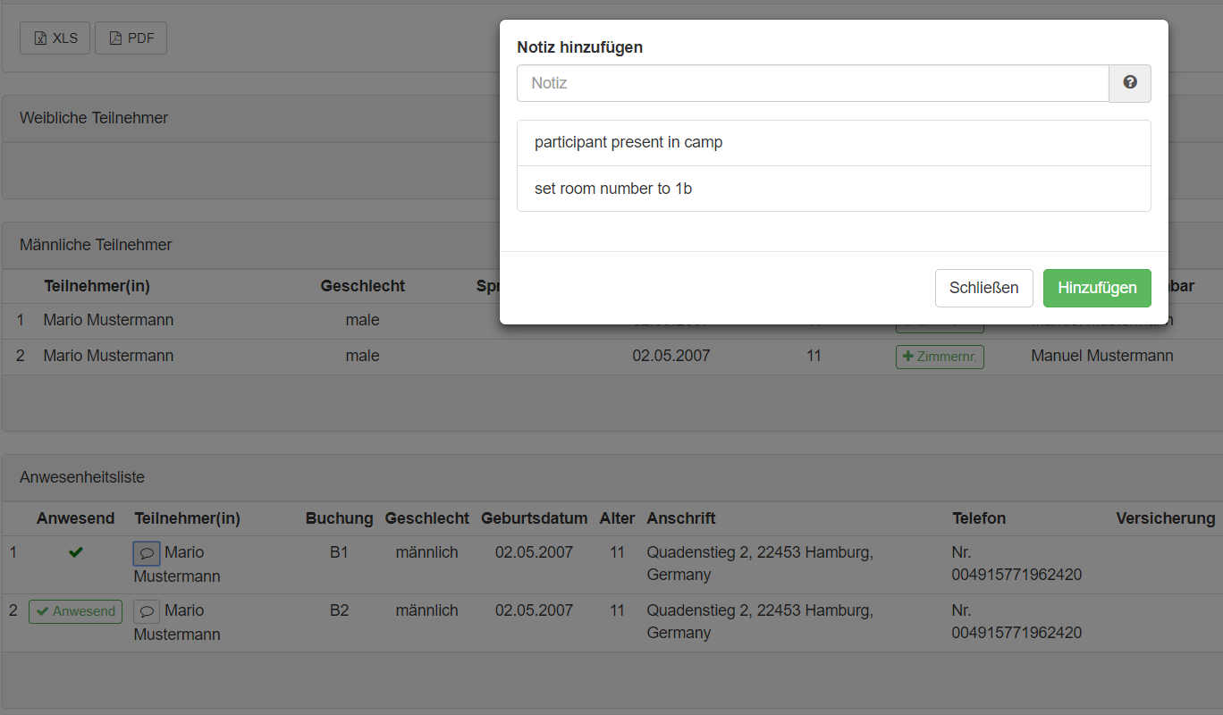
Task: Click Anschrift column header
Action: click(x=680, y=518)
